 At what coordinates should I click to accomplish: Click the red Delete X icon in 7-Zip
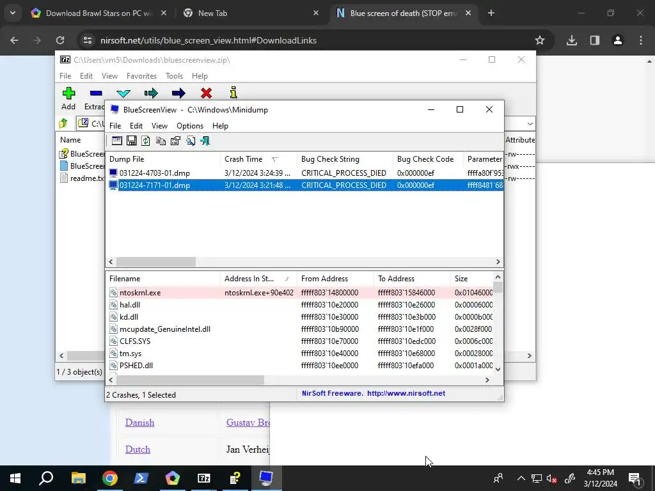206,93
